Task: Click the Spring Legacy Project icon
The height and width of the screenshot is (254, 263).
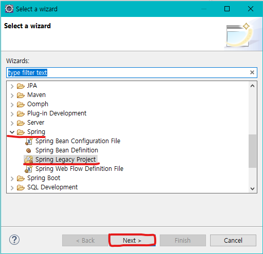Action: point(29,160)
